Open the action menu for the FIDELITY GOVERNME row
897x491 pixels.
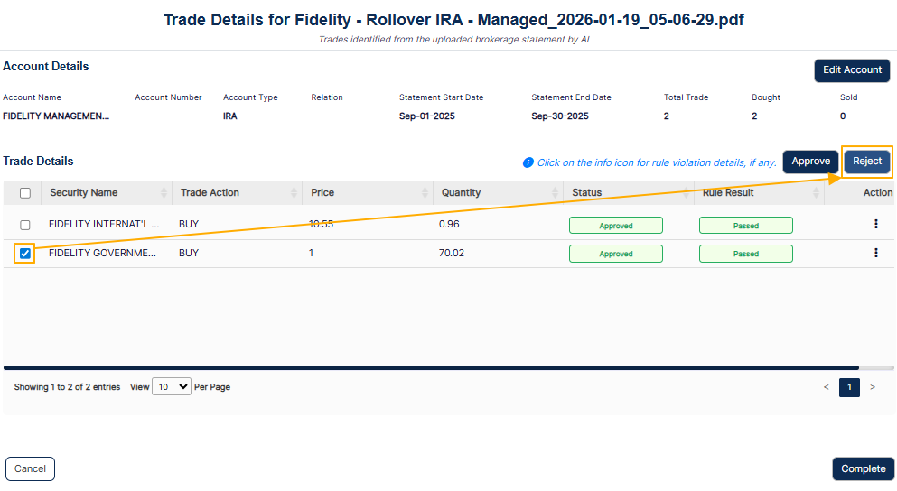coord(876,253)
